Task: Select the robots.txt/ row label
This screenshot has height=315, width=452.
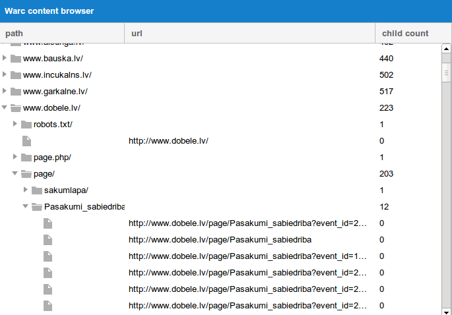Action: coord(53,125)
